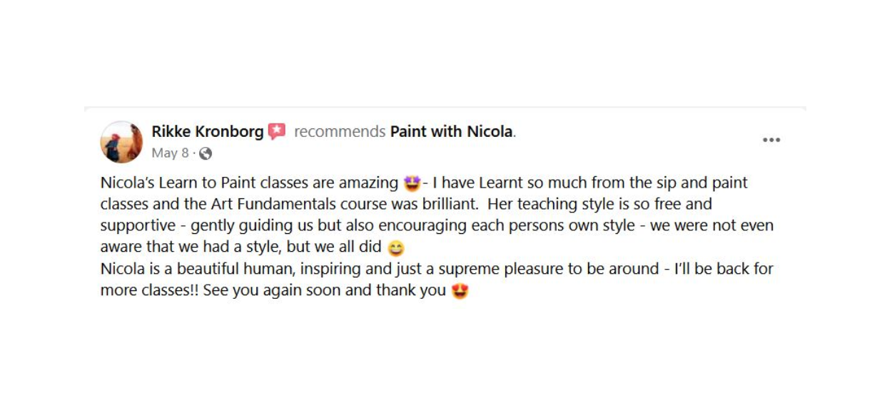Open the three-dot post options menu
892x408 pixels.
coord(771,140)
